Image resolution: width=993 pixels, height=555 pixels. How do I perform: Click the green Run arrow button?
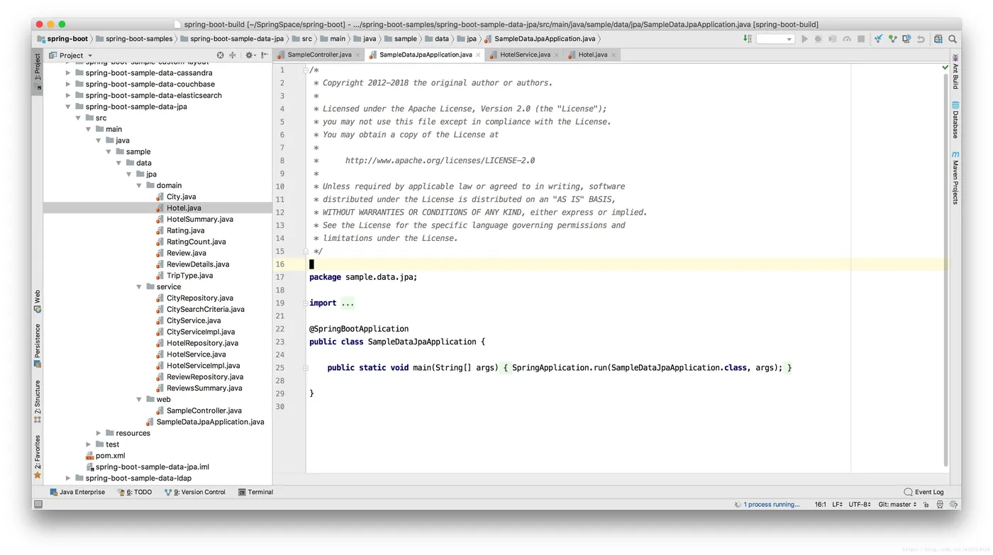pos(804,39)
